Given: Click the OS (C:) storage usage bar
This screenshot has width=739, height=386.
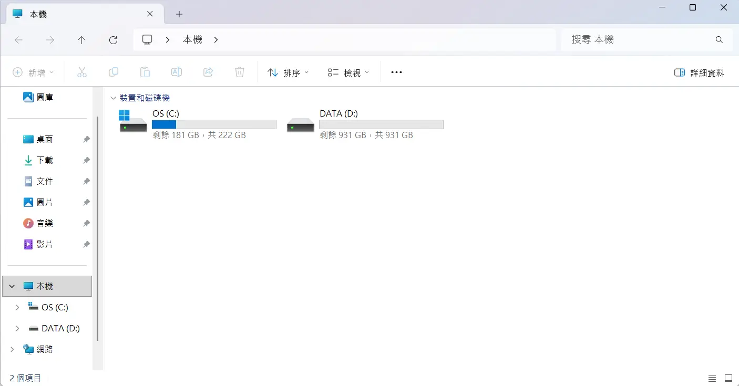Looking at the screenshot, I should tap(214, 124).
